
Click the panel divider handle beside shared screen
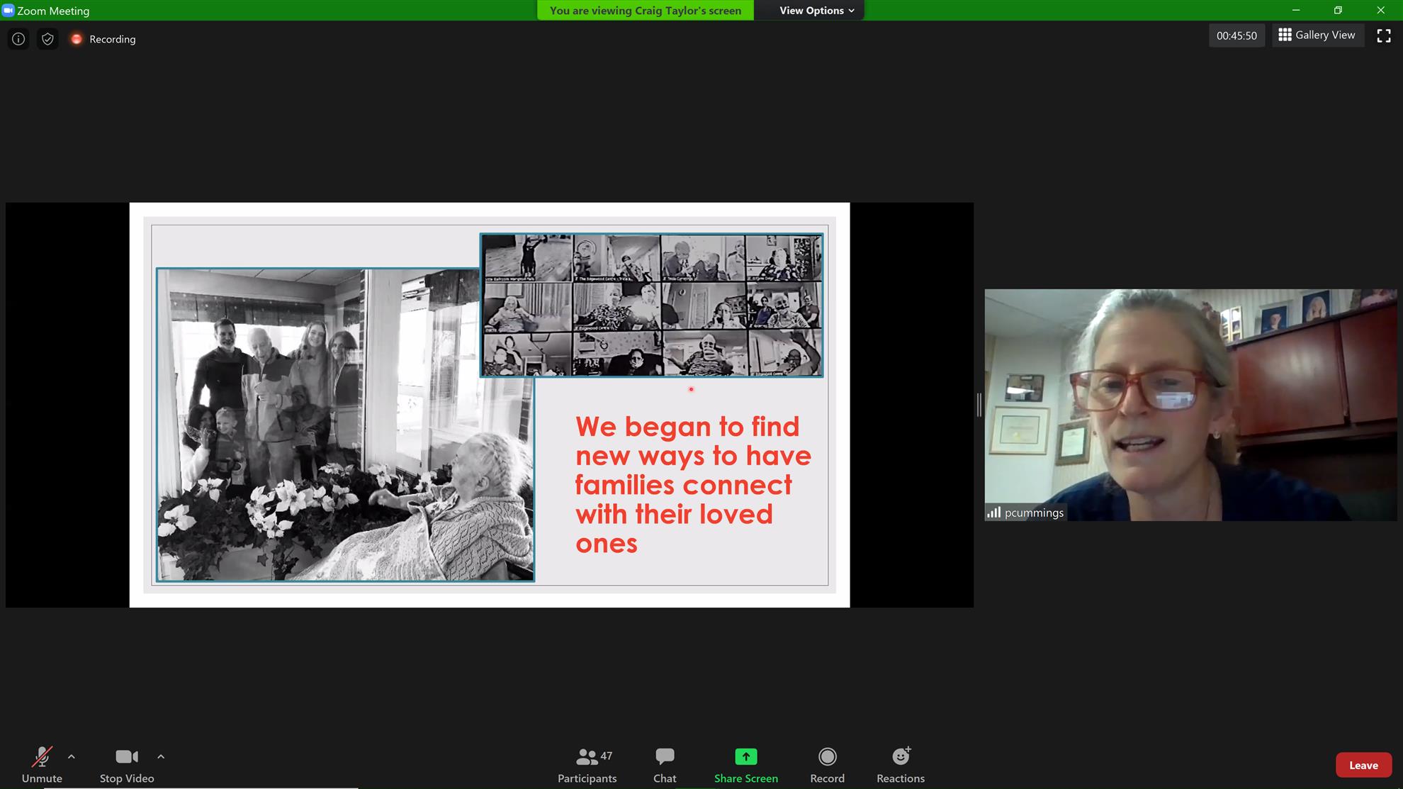pyautogui.click(x=979, y=405)
